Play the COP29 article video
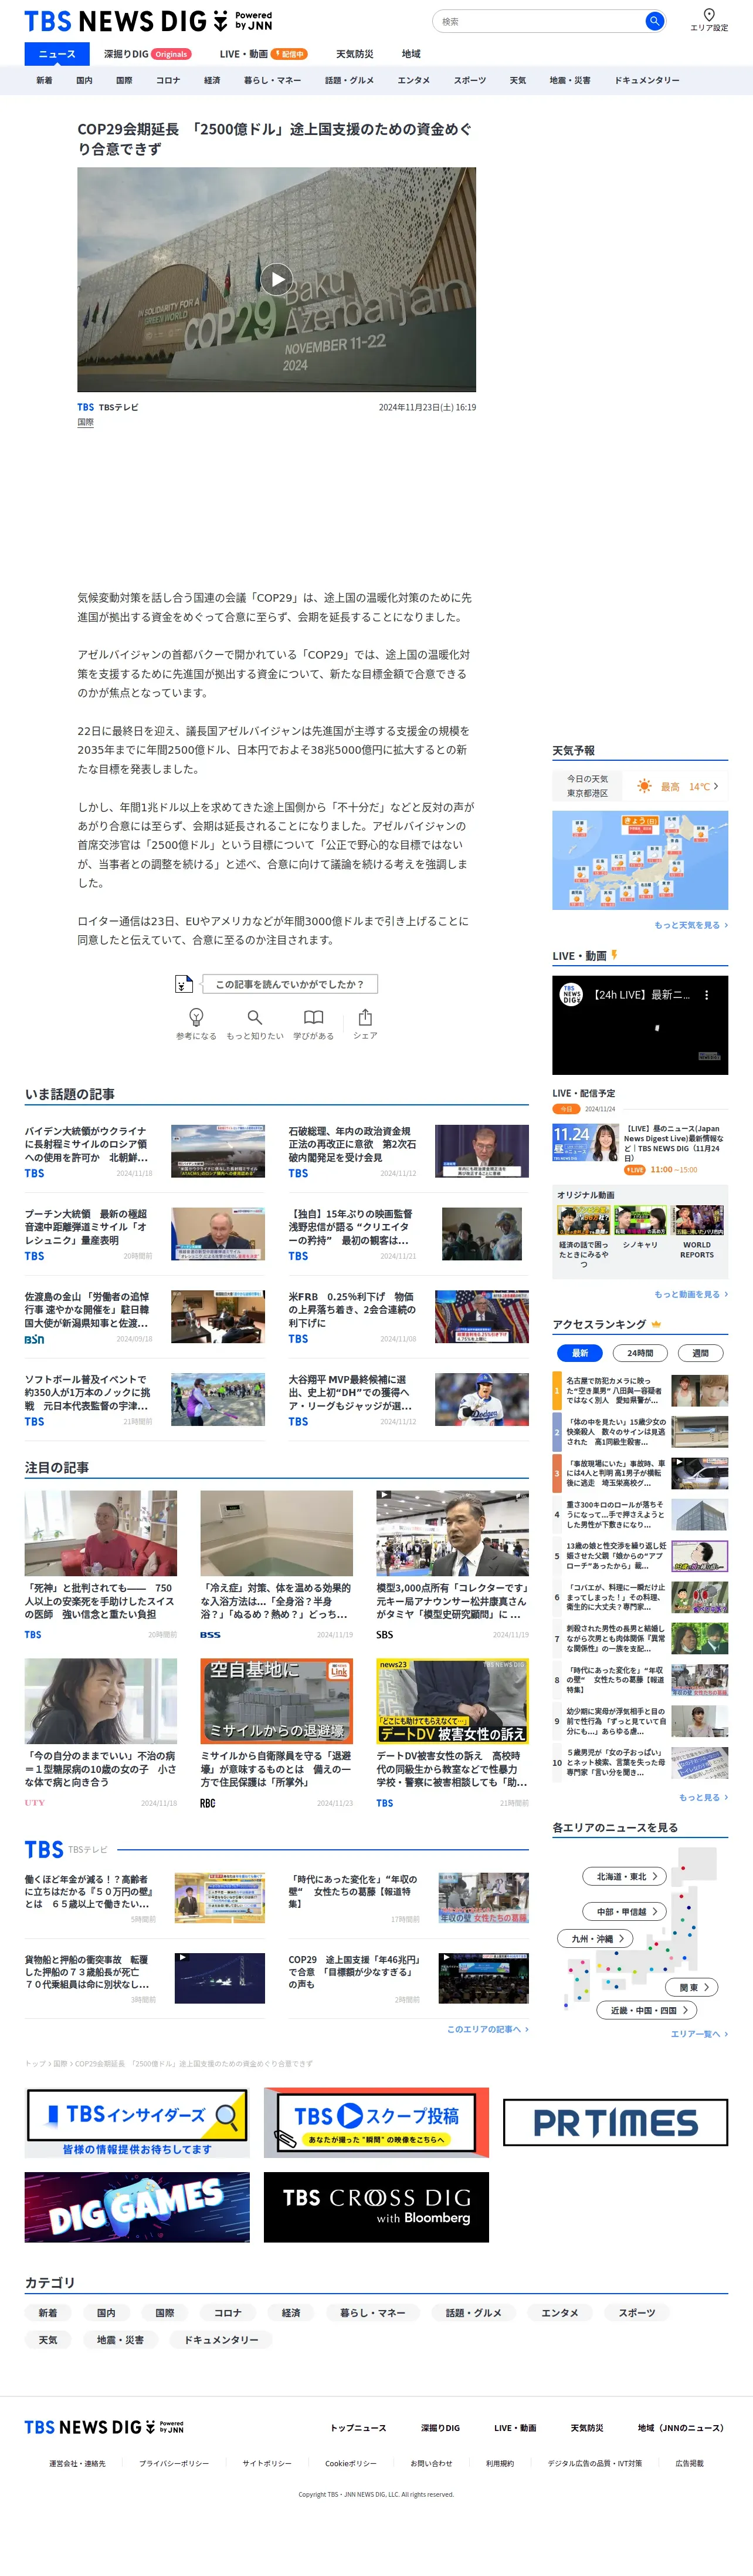The width and height of the screenshot is (753, 2576). click(277, 279)
